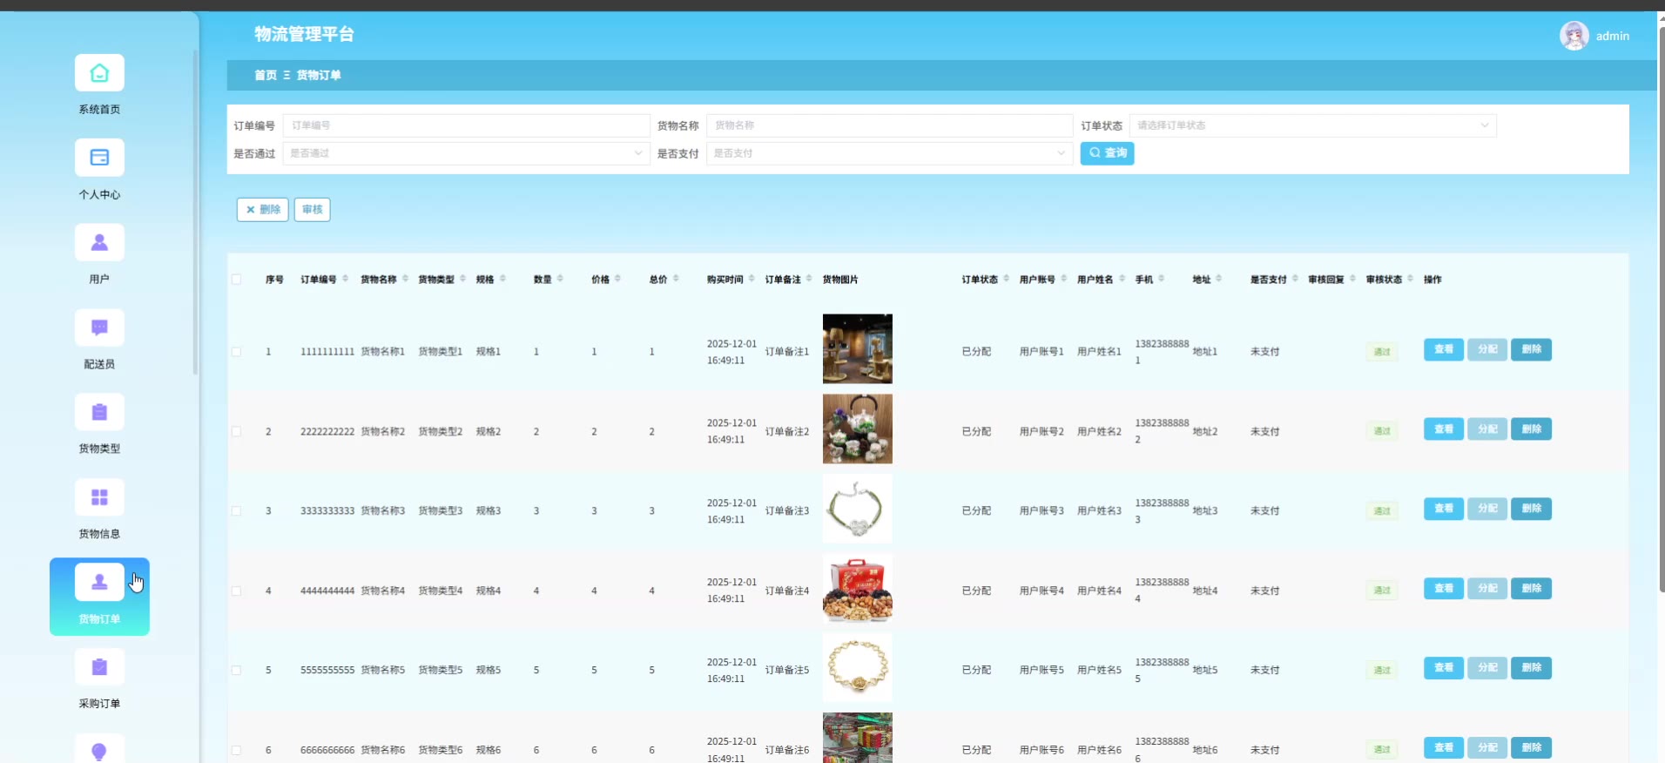Open the 个人中心 sidebar icon
The height and width of the screenshot is (763, 1665).
[99, 158]
